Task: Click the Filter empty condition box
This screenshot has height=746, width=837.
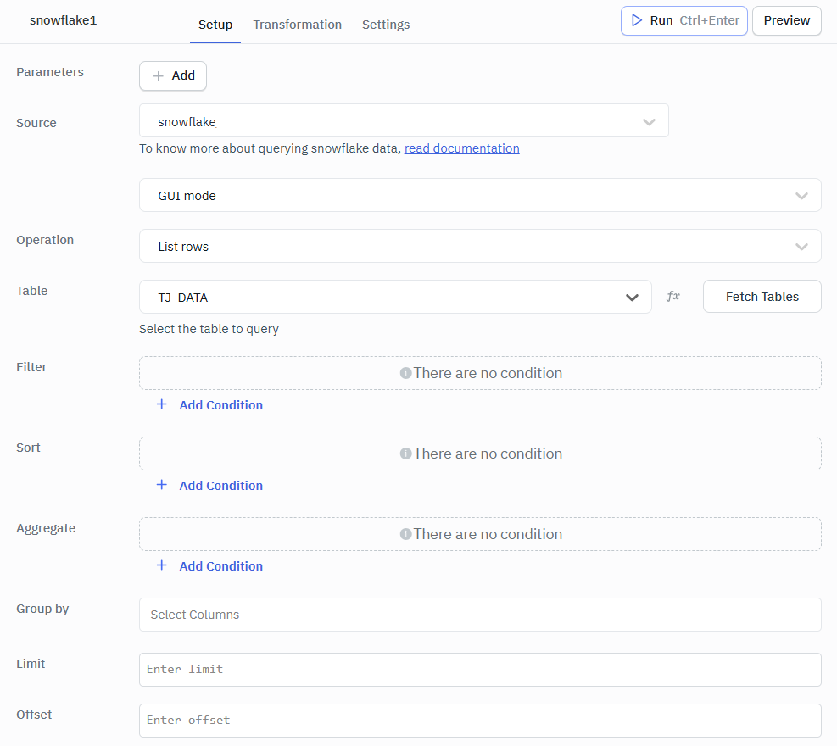Action: (480, 373)
